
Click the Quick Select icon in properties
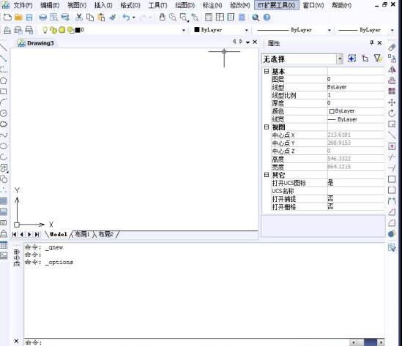pos(378,59)
